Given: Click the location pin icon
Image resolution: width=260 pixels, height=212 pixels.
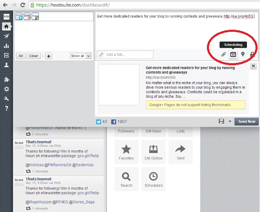Looking at the screenshot, I should [x=243, y=54].
